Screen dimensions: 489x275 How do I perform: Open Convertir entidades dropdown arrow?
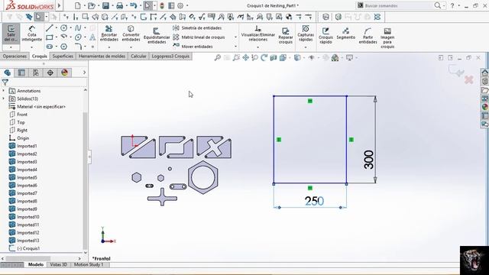(131, 47)
